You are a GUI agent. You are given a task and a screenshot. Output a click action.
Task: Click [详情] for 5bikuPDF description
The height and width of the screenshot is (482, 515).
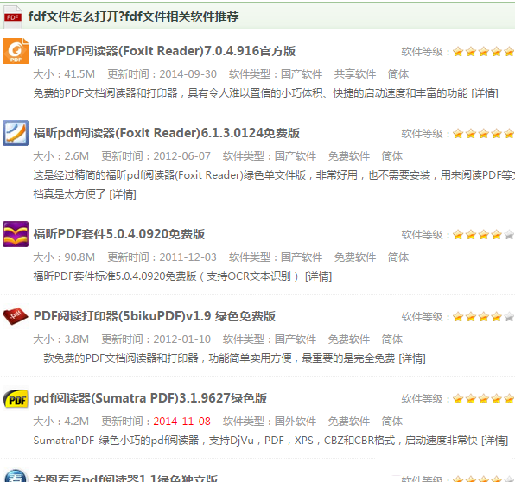(x=412, y=358)
